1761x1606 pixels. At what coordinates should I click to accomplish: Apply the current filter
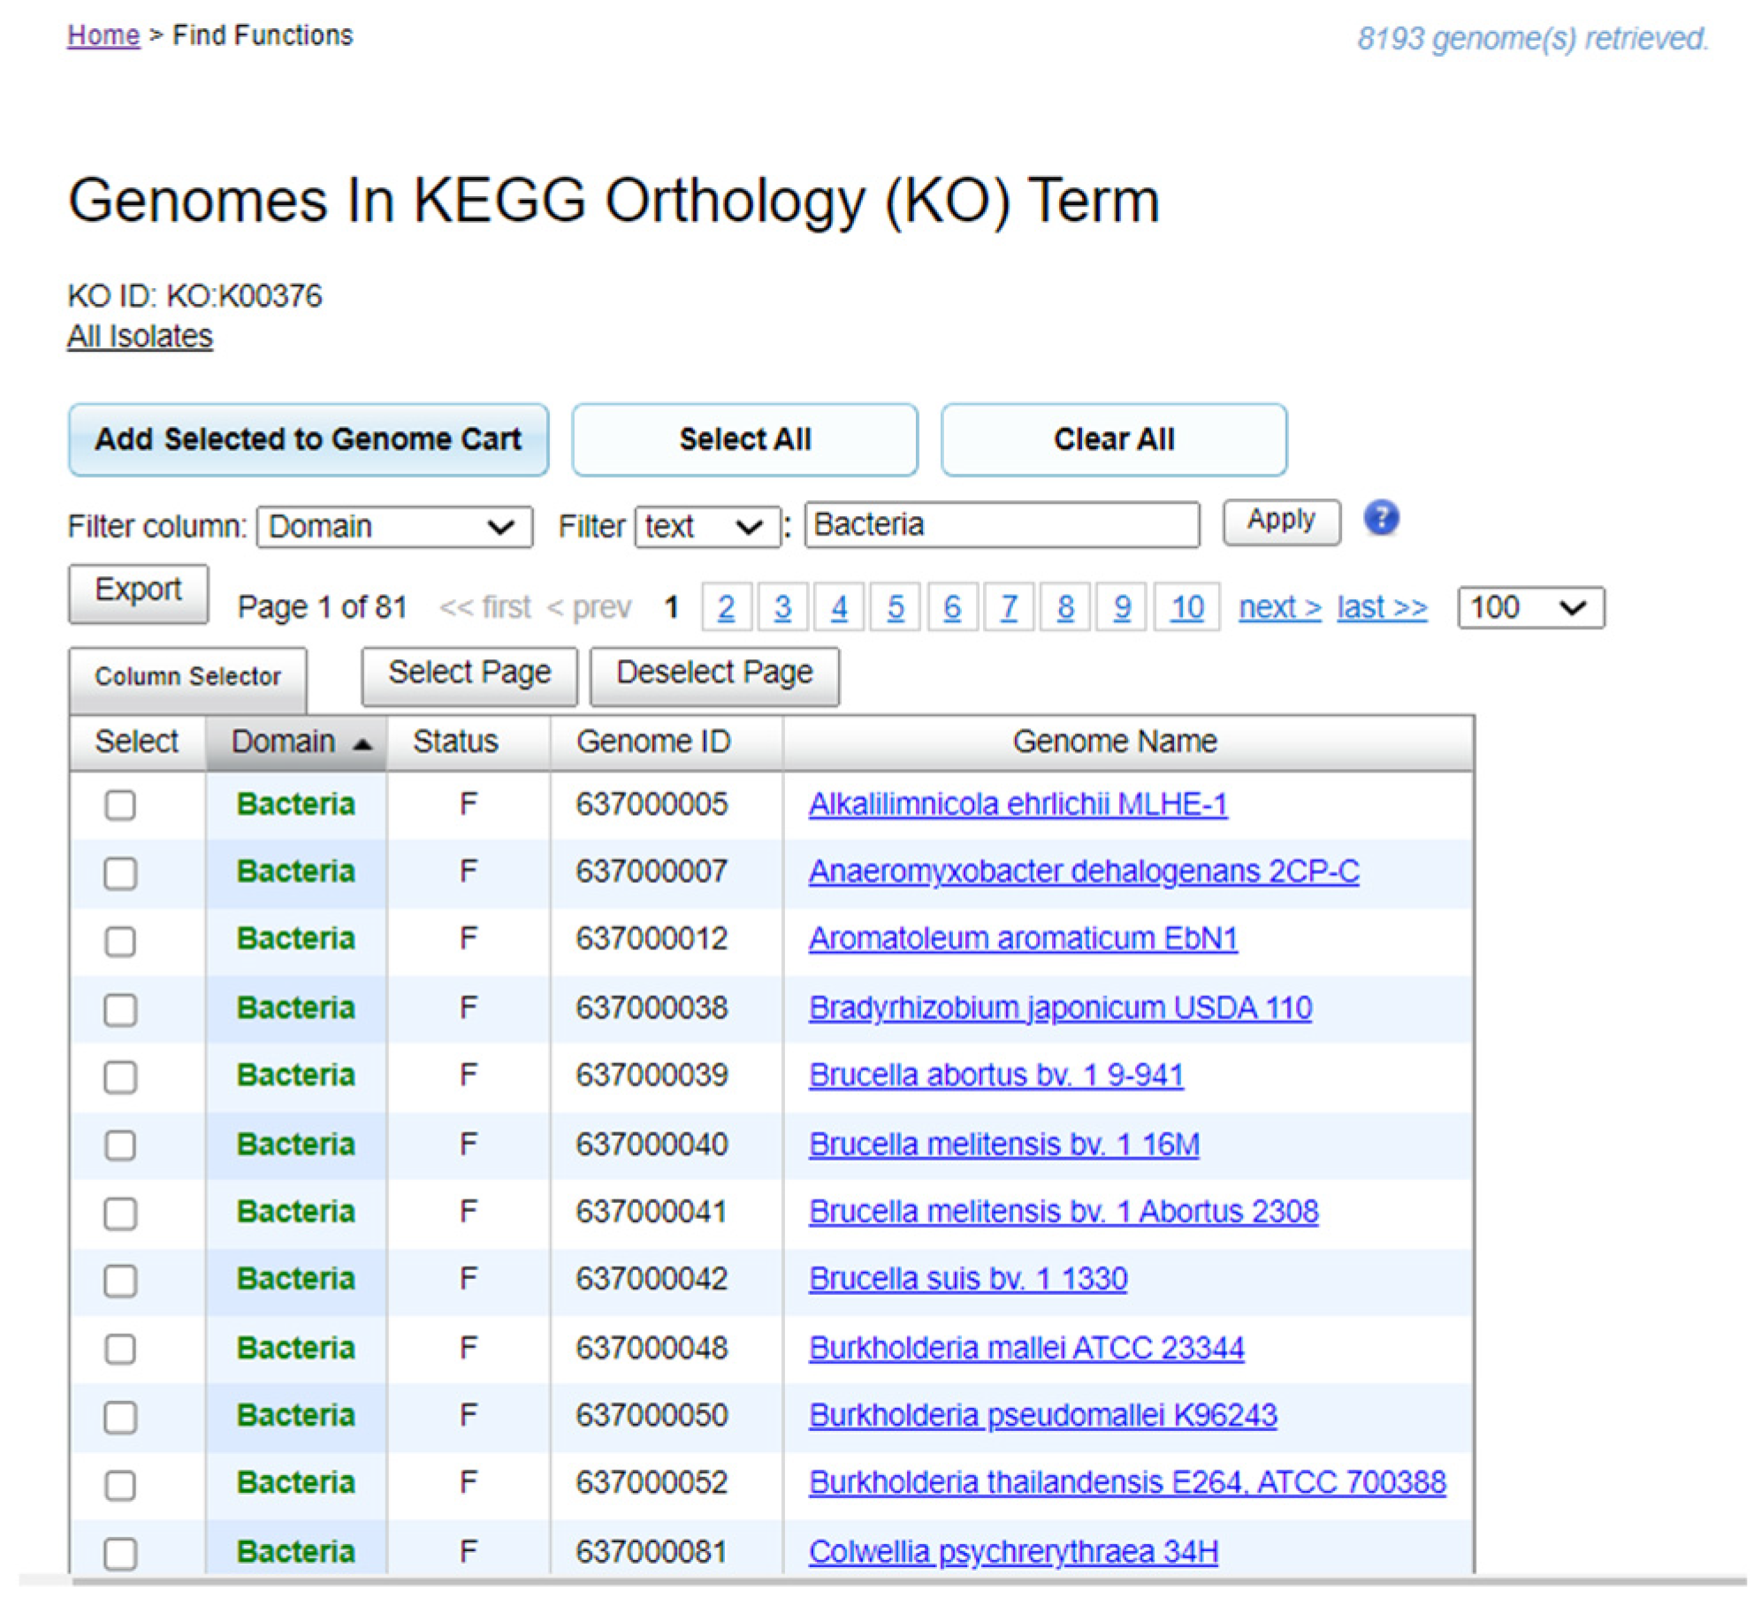[1280, 521]
